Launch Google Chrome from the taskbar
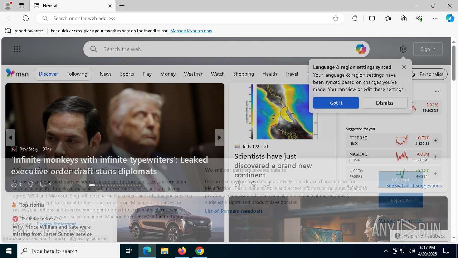 coord(200,251)
